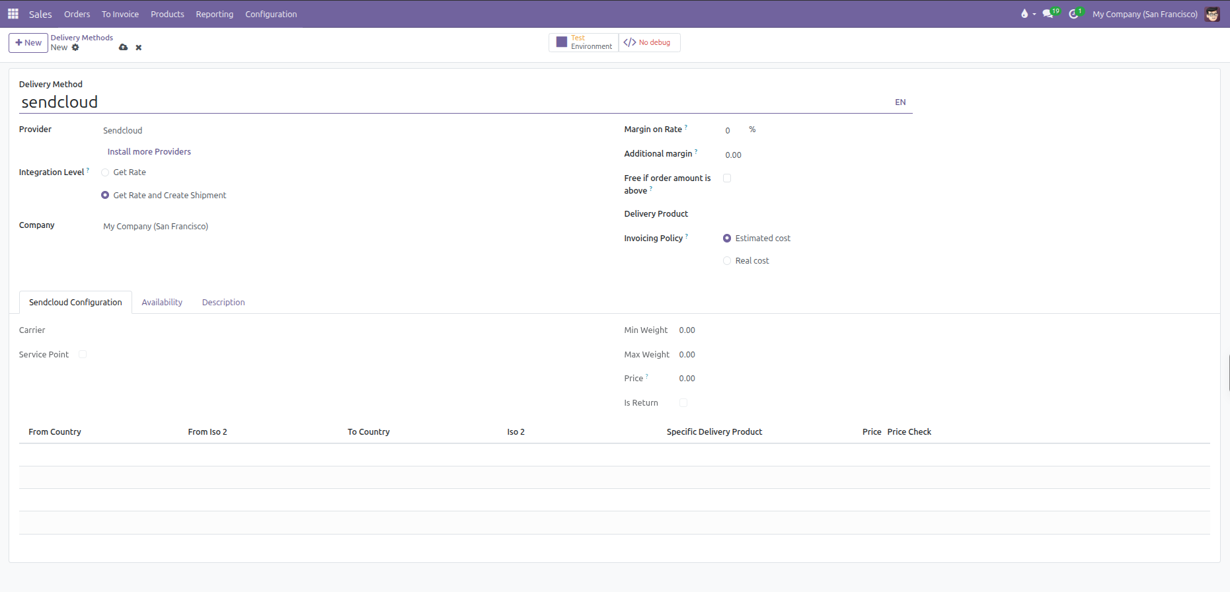Go back to Delivery Methods breadcrumb

[x=82, y=38]
